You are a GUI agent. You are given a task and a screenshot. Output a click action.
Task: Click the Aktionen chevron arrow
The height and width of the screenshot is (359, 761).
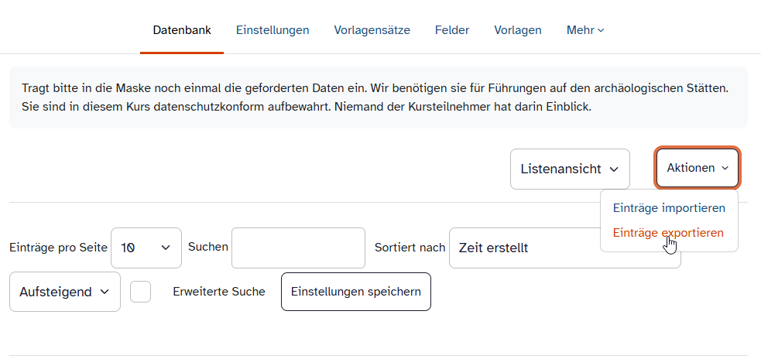(725, 168)
